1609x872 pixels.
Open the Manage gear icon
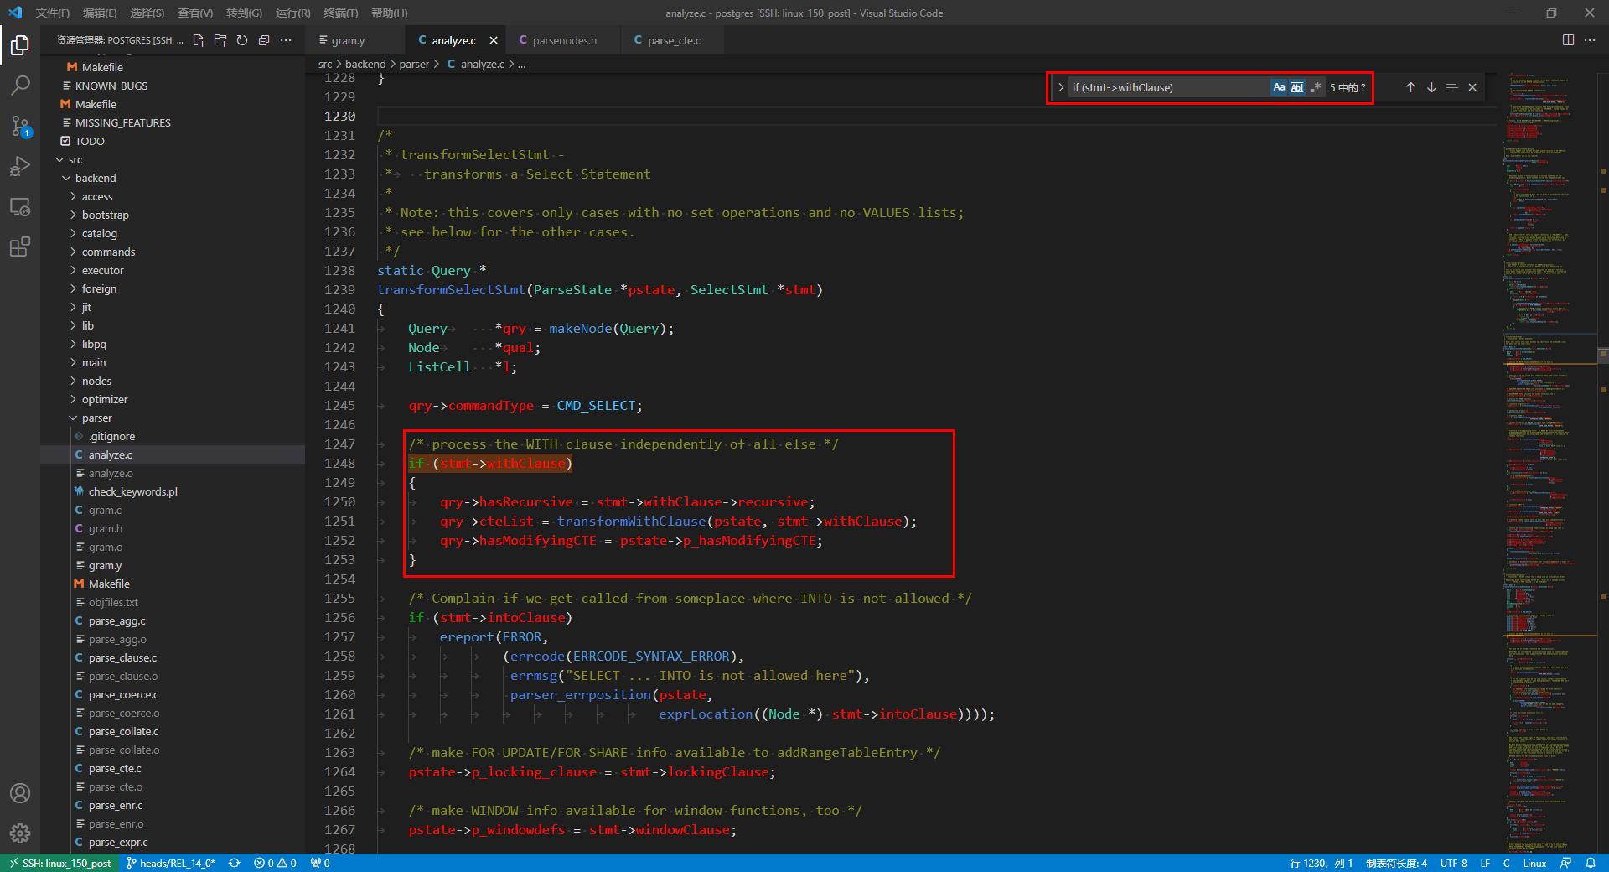coord(20,833)
